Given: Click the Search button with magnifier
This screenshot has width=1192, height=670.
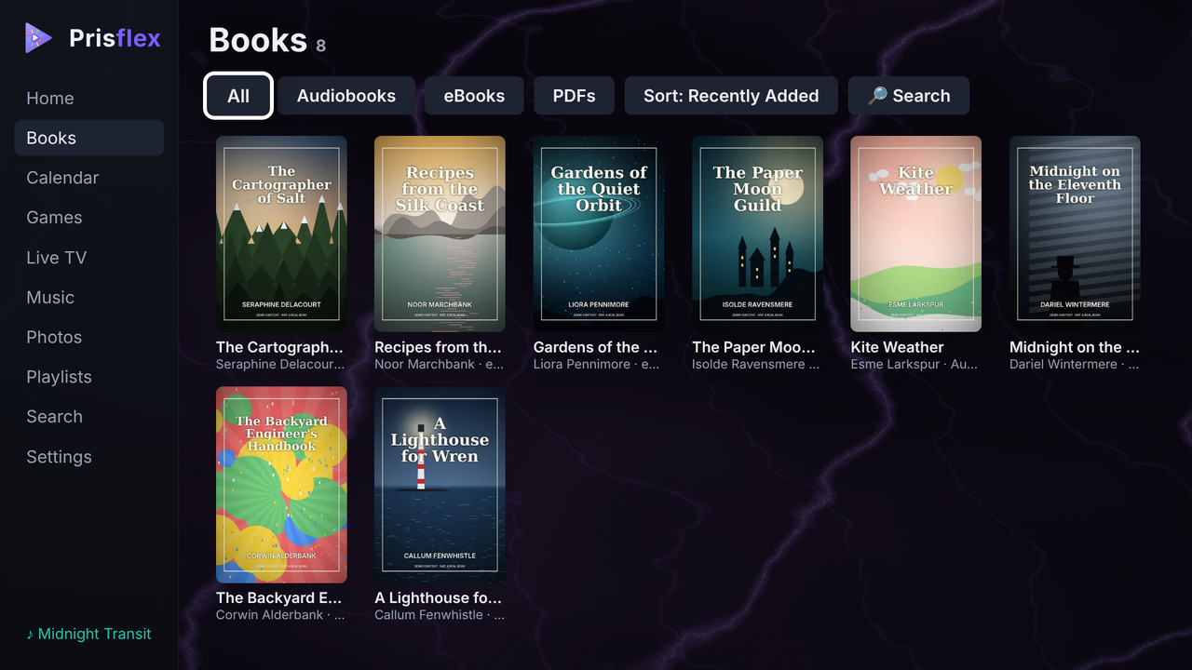Looking at the screenshot, I should pyautogui.click(x=909, y=96).
